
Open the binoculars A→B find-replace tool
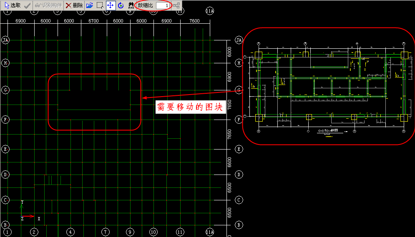(x=131, y=5)
